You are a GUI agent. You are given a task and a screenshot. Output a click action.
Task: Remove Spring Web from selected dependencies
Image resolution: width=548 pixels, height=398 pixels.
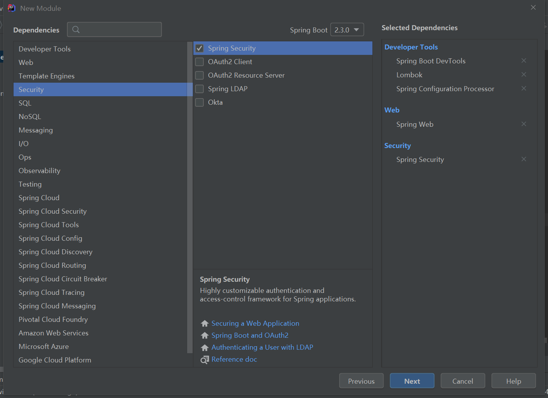[x=524, y=124]
